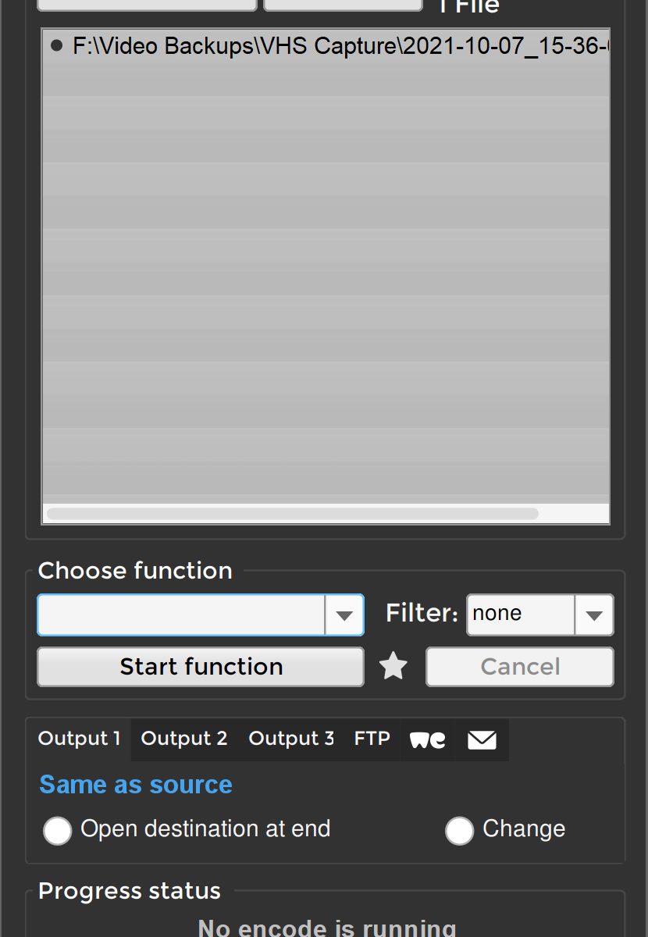Select the Change radio button
Screen dimensions: 648x937
[459, 831]
